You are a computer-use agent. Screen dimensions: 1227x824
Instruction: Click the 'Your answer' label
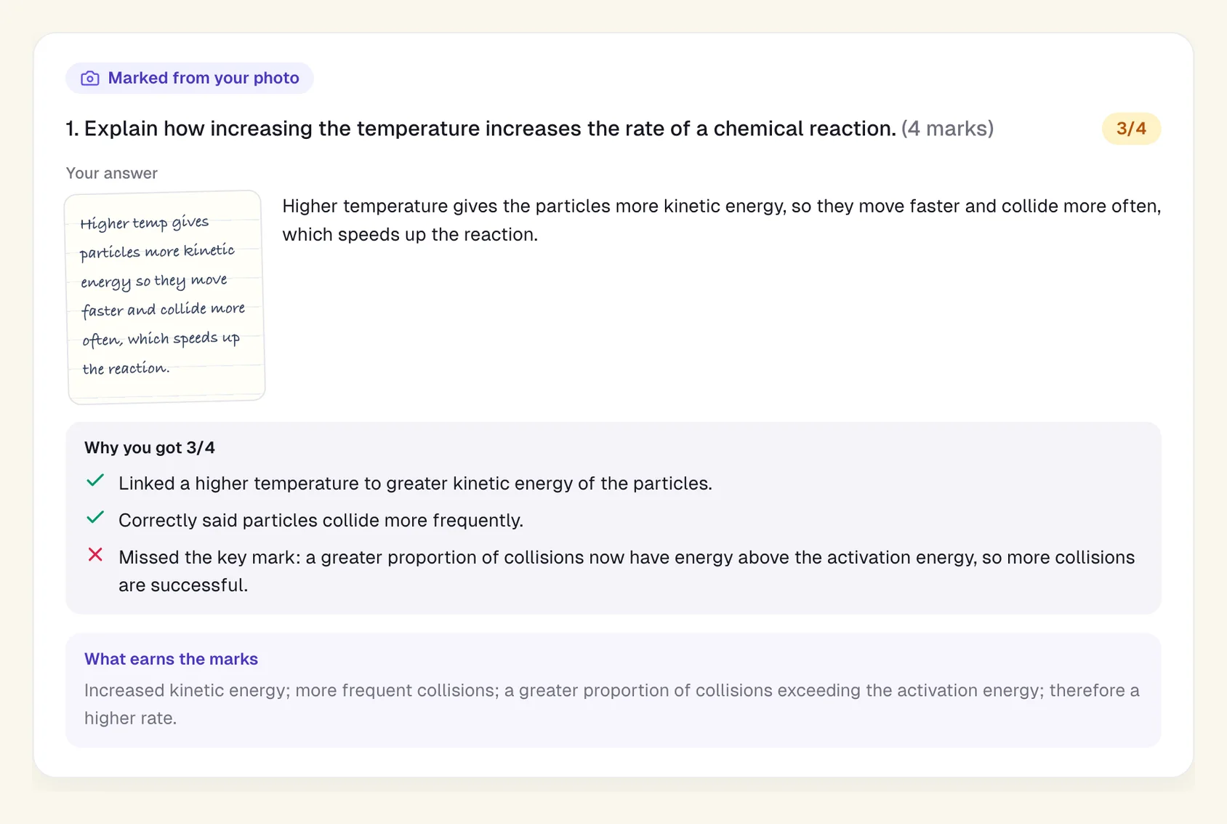111,173
